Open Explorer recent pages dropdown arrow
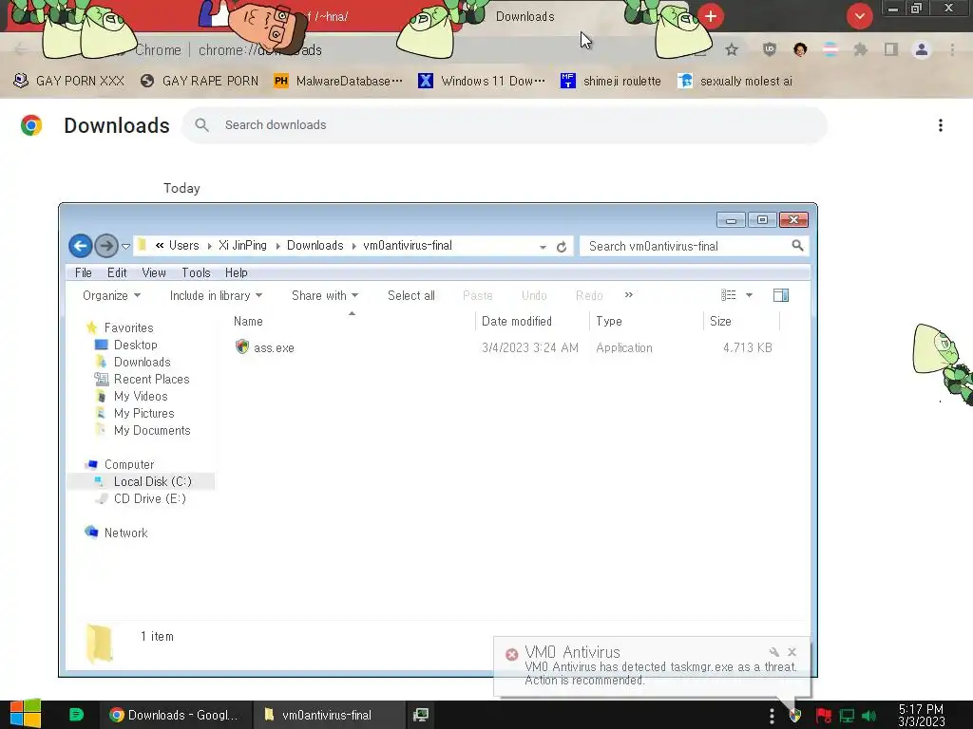This screenshot has width=973, height=729. click(x=126, y=247)
